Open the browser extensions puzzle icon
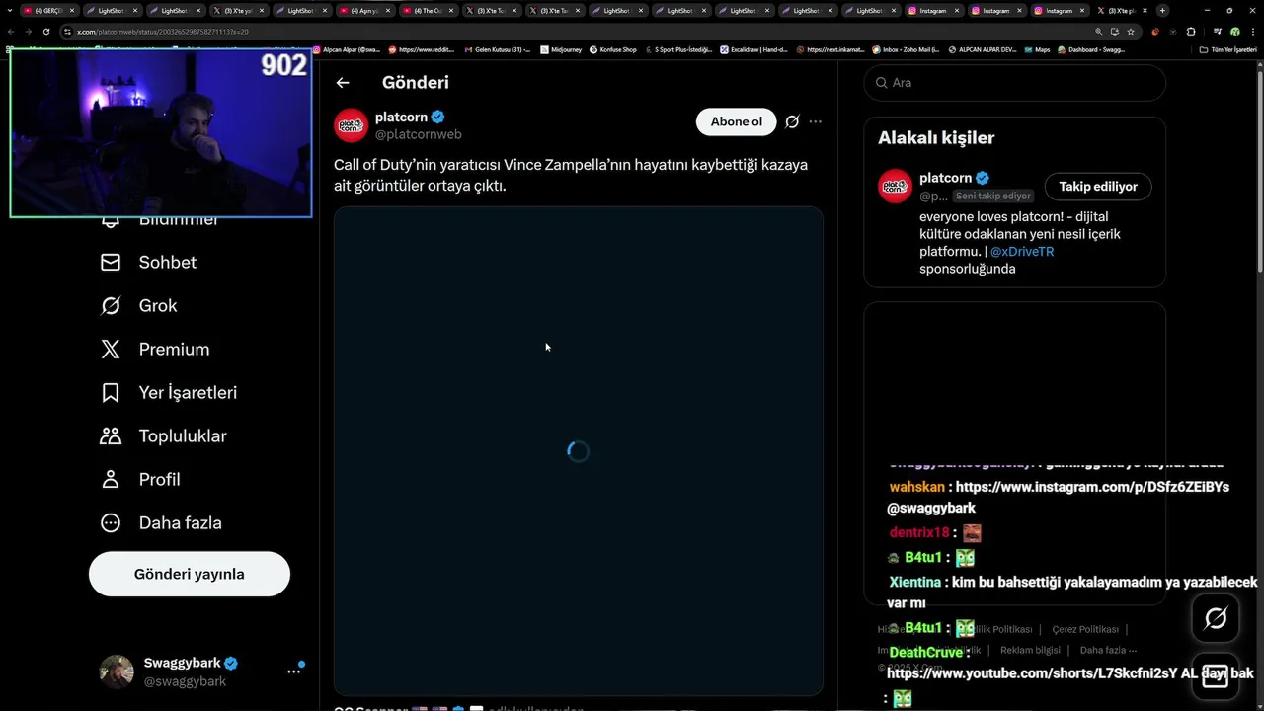Viewport: 1264px width, 711px height. coord(1191,32)
